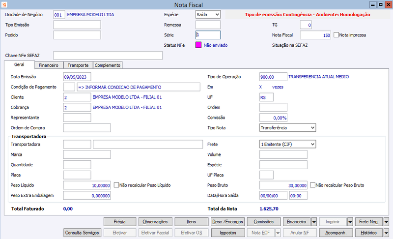Click the Data Emissão date field
393x239 pixels.
(77, 77)
